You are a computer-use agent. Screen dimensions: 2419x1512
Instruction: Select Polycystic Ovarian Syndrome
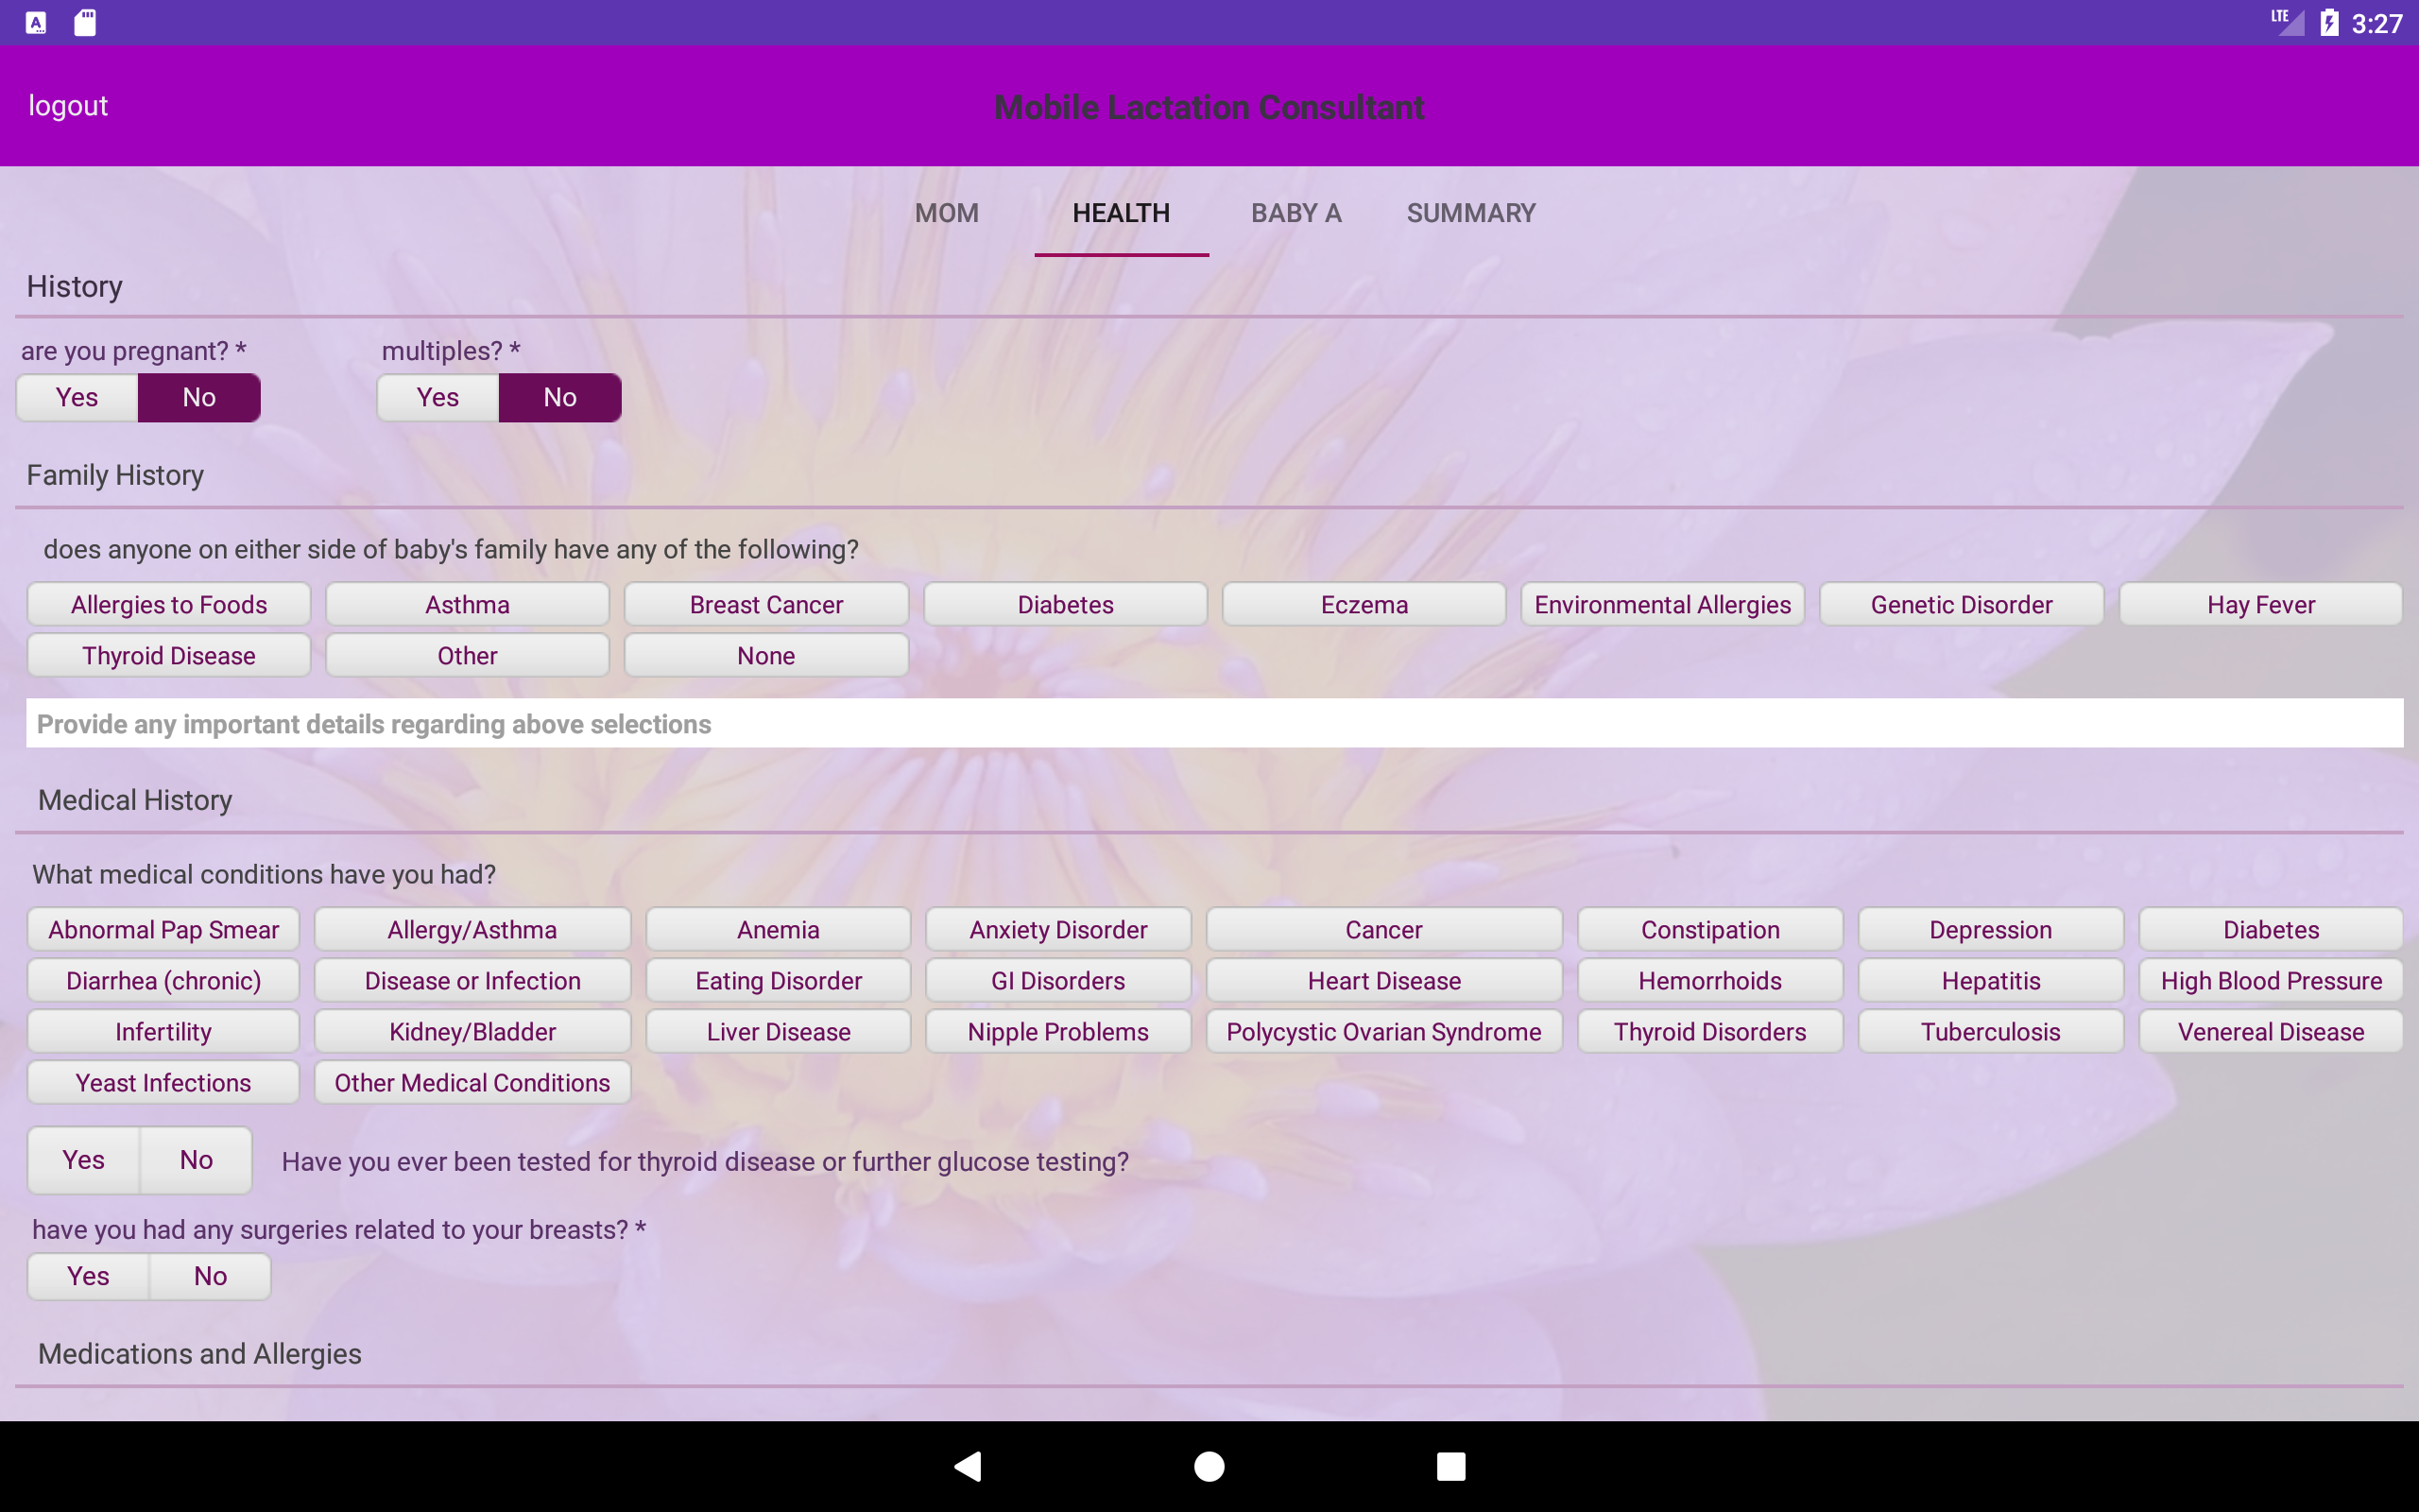tap(1384, 1031)
